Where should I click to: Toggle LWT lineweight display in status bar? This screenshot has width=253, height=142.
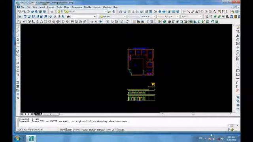(x=114, y=130)
